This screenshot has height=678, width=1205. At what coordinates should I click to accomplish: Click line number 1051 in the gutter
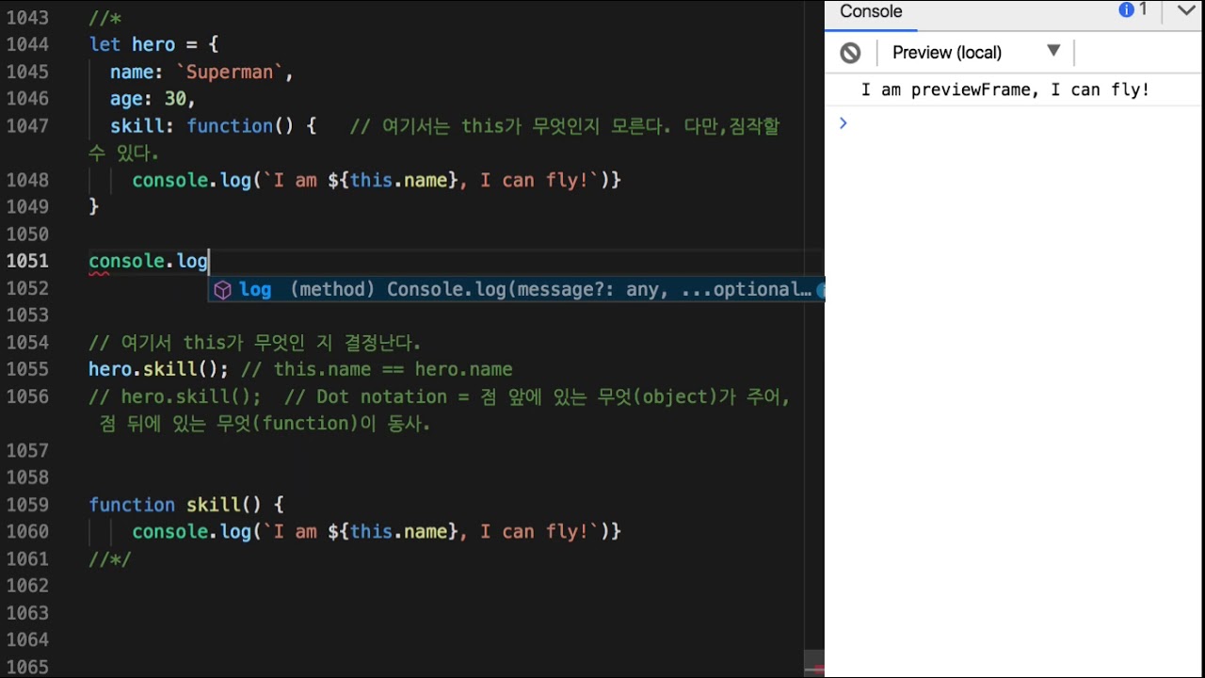coord(27,261)
